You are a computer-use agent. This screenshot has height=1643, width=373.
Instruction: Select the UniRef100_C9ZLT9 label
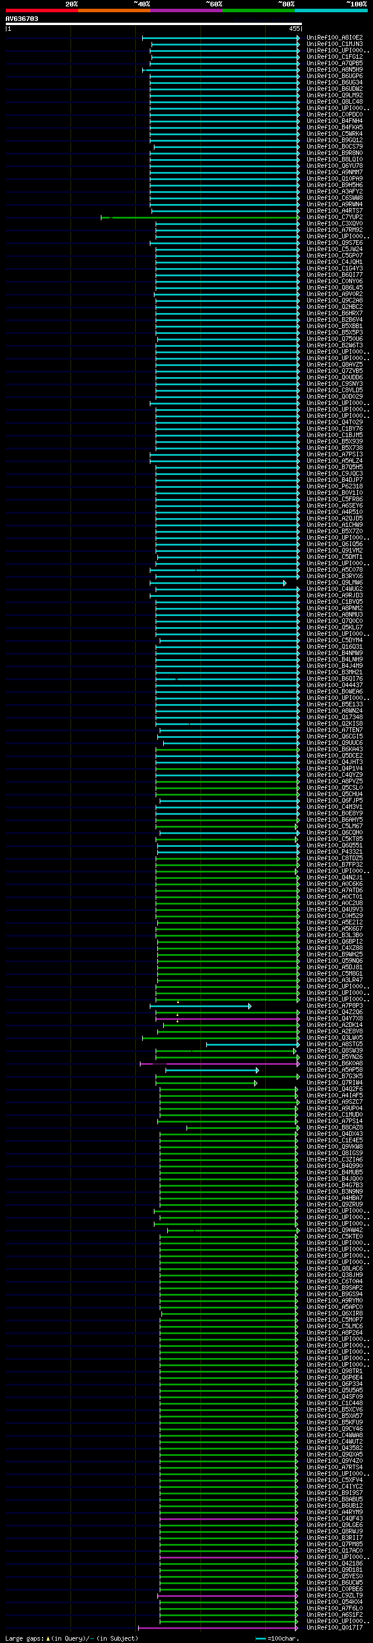click(x=335, y=1596)
